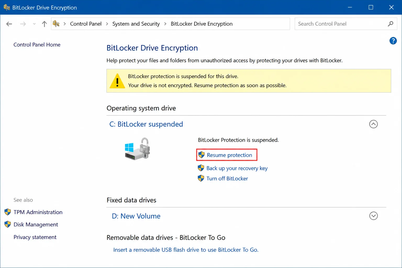Click 'Your drive is not encrypted' warning text
Screen dimensions: 402x268
(x=160, y=85)
